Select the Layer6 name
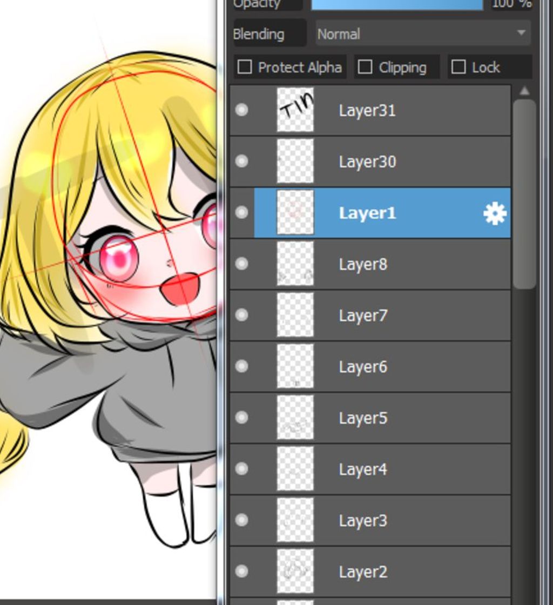This screenshot has height=605, width=553. pos(363,367)
